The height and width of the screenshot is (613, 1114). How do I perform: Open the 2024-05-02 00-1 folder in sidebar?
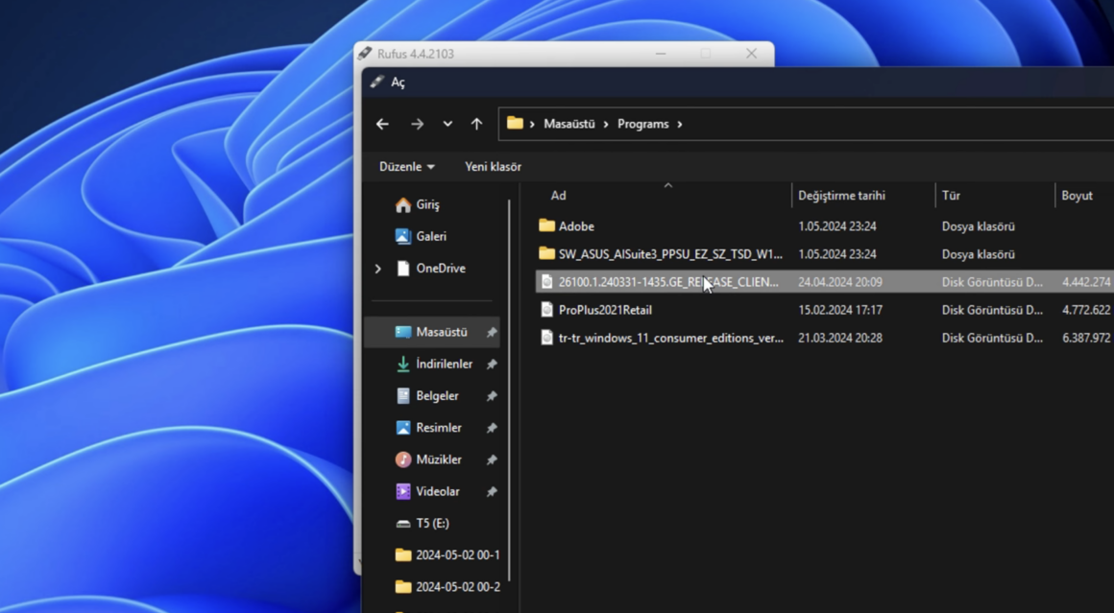[457, 555]
